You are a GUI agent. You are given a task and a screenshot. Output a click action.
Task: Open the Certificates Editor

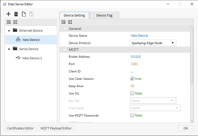(20, 128)
